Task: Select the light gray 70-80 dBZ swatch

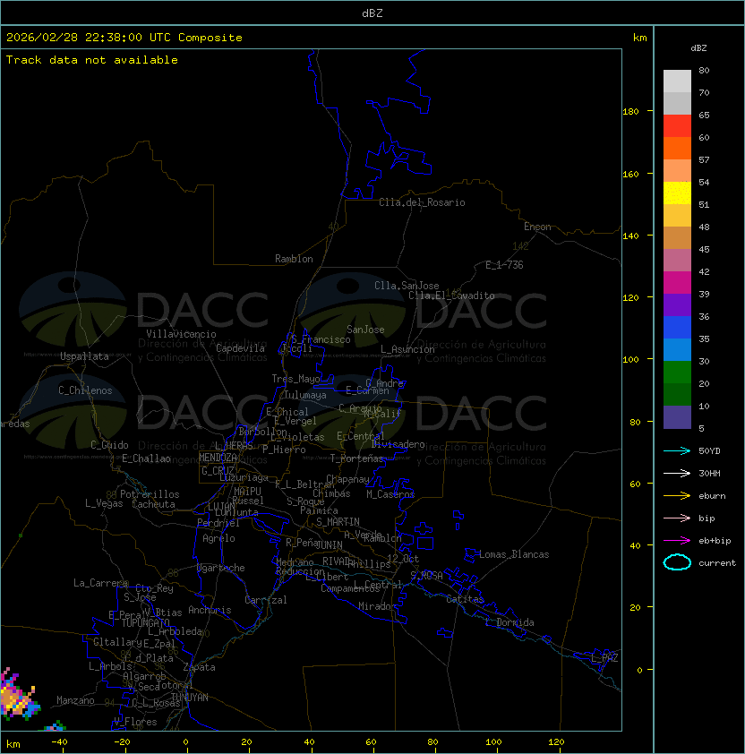Action: tap(677, 81)
